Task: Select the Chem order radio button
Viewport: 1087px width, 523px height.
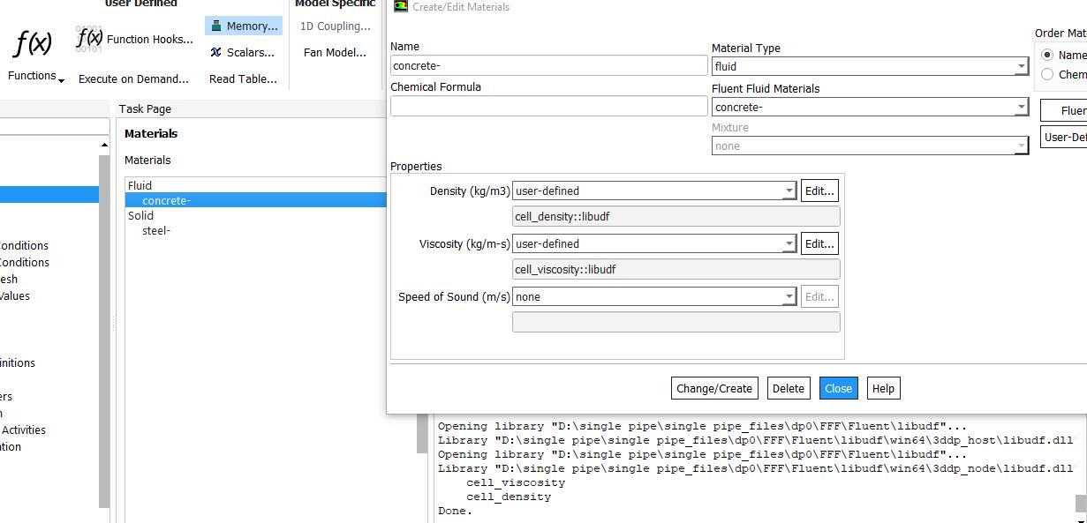Action: pyautogui.click(x=1047, y=74)
